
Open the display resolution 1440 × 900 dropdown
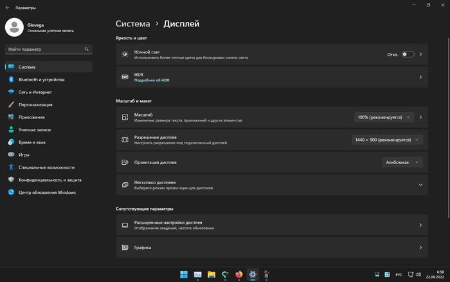[x=387, y=139]
